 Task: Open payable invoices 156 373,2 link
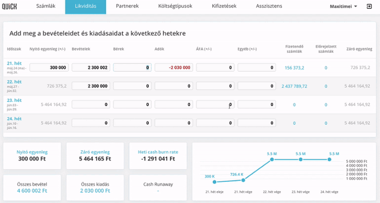pos(294,68)
